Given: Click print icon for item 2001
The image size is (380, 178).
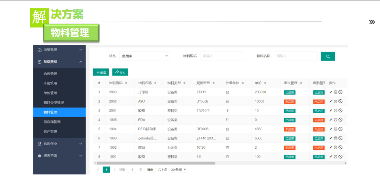Looking at the screenshot, I should (336, 110).
